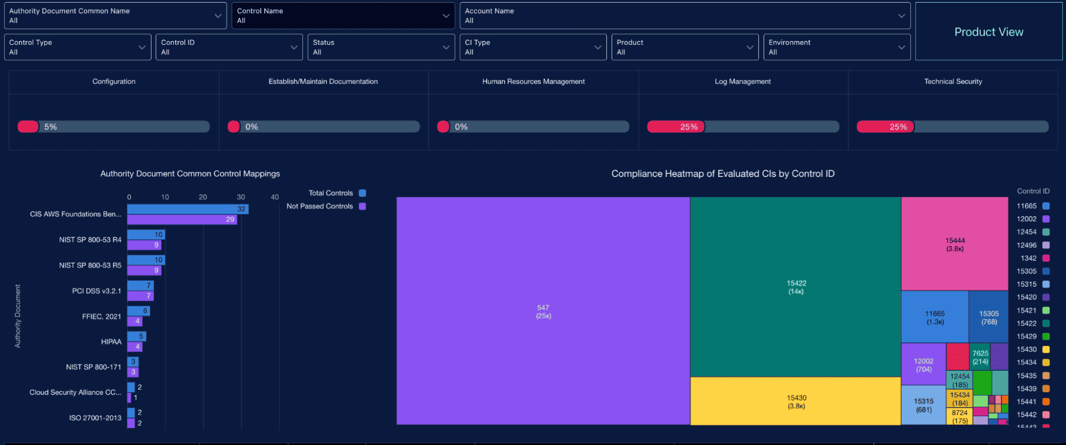Click the 15439 Control ID legend swatch
Viewport: 1066px width, 445px height.
pyautogui.click(x=1046, y=389)
